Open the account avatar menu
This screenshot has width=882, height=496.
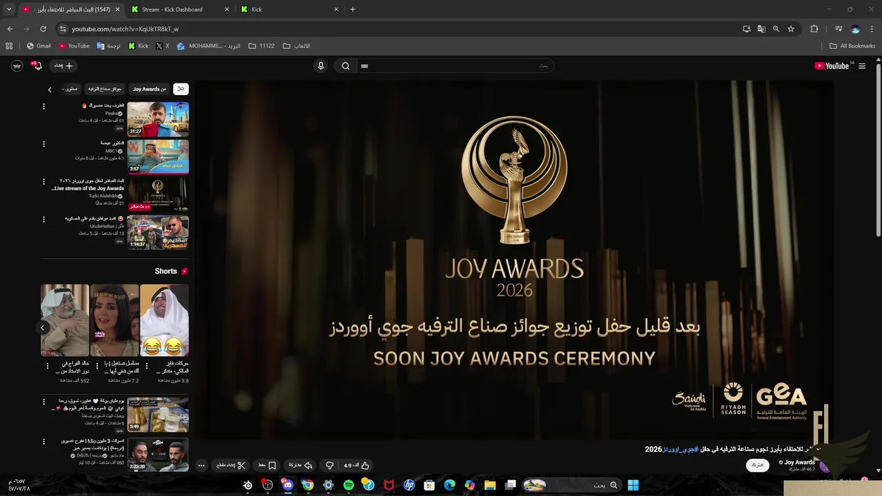click(17, 66)
